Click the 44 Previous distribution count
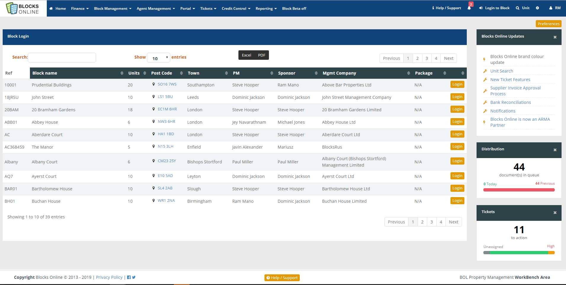 (x=545, y=183)
